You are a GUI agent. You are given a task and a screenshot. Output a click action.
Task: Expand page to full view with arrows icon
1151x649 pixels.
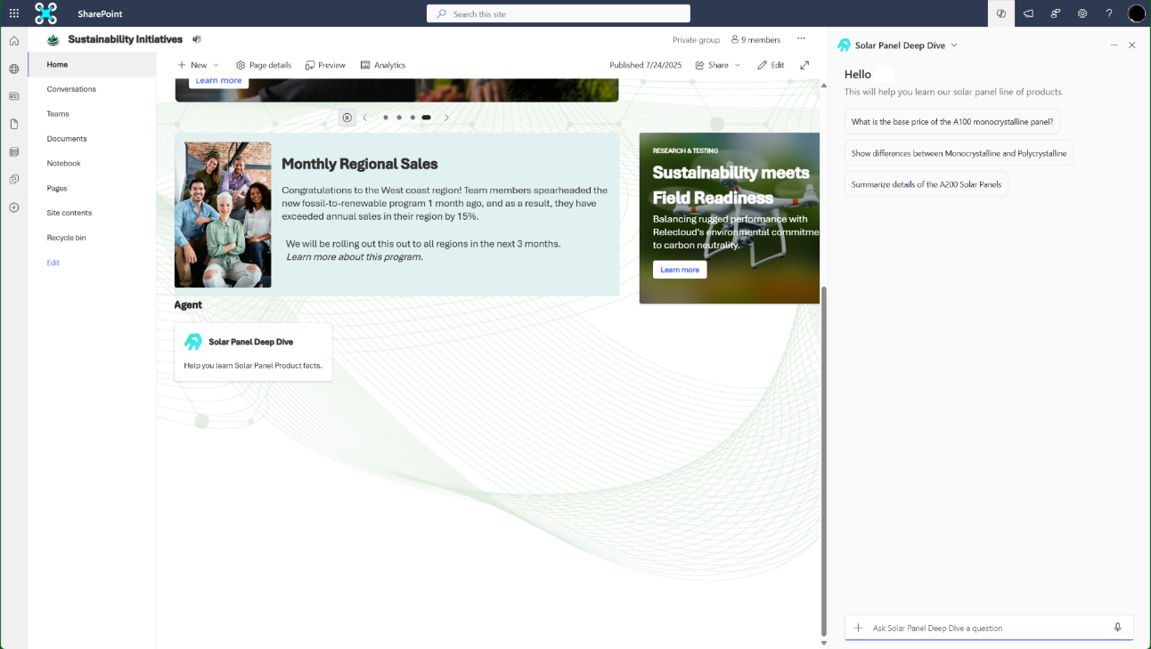804,65
